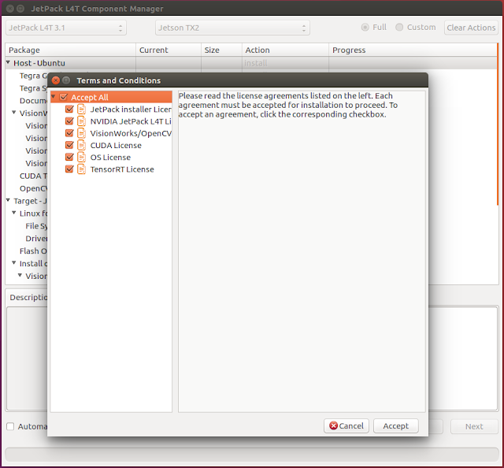Image resolution: width=504 pixels, height=468 pixels.
Task: Click the JetPack installer License document icon
Action: 81,110
